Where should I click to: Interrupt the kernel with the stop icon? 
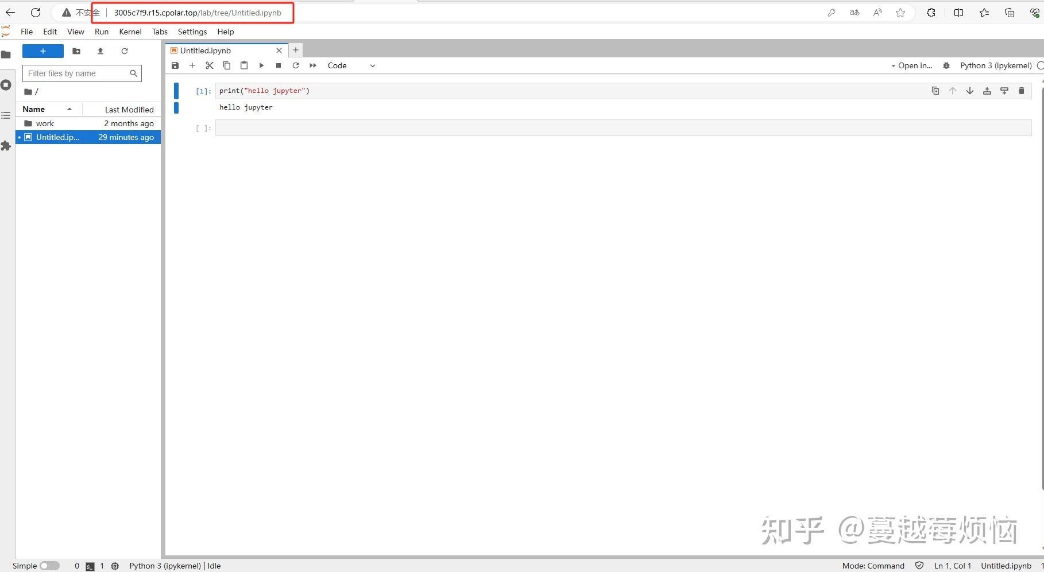tap(278, 65)
